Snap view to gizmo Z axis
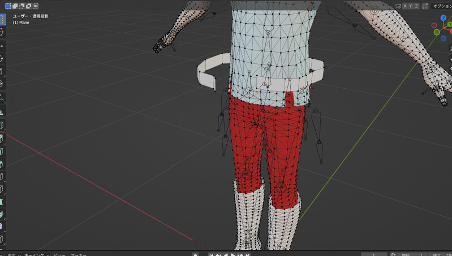452x256 pixels. 444,18
